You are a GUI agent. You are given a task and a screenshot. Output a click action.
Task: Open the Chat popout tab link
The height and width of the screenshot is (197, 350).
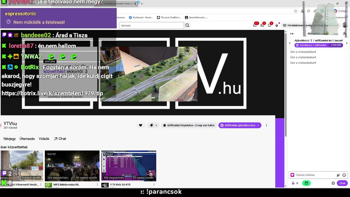(x=60, y=139)
